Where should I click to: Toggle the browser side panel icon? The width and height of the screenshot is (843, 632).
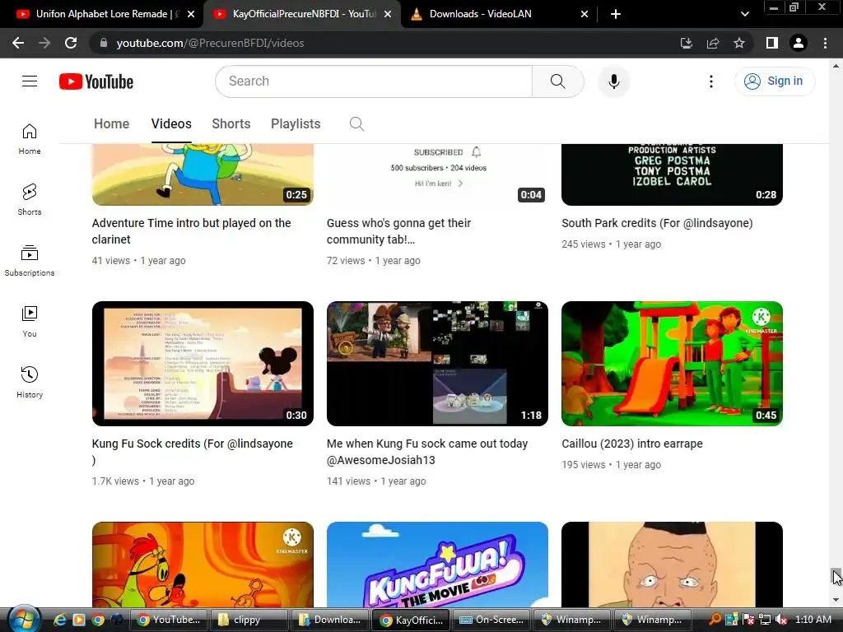772,43
